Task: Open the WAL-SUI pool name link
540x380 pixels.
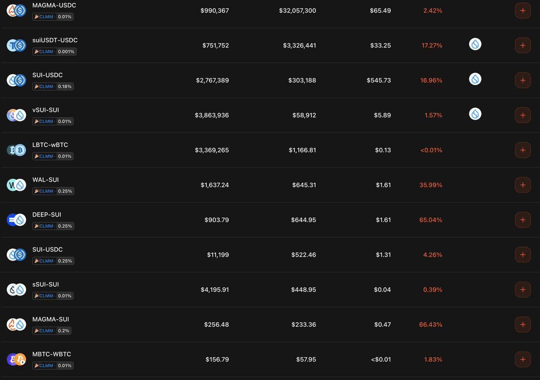Action: coord(46,180)
